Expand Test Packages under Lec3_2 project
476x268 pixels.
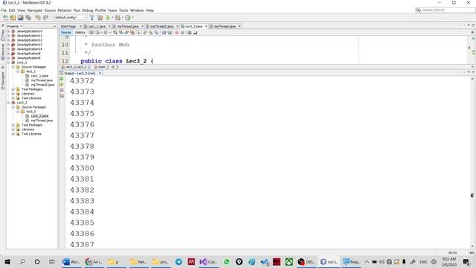click(13, 125)
